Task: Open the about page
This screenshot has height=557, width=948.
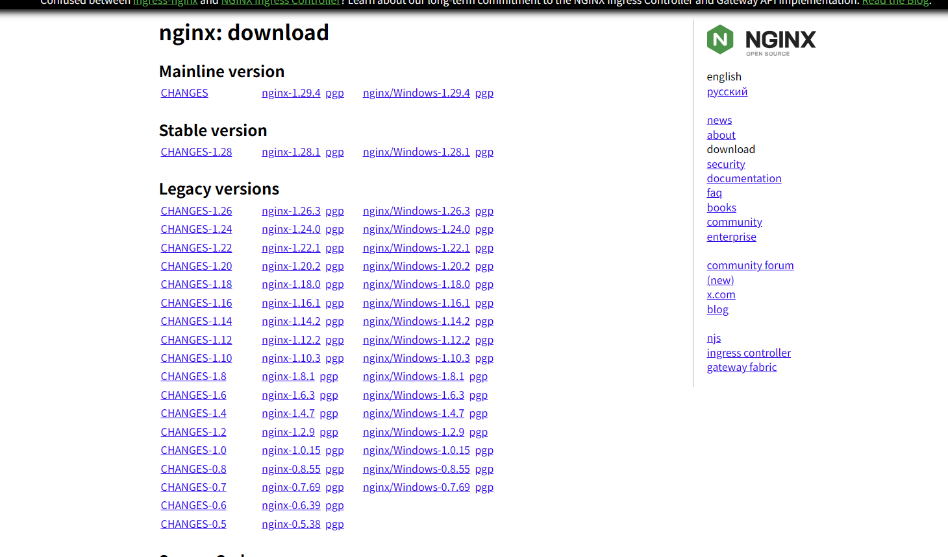Action: pyautogui.click(x=721, y=136)
